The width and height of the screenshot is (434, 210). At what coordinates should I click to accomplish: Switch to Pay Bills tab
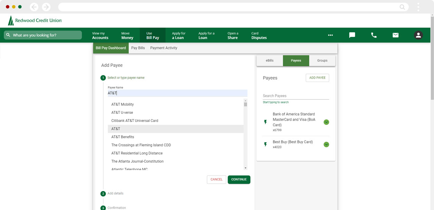click(x=138, y=48)
